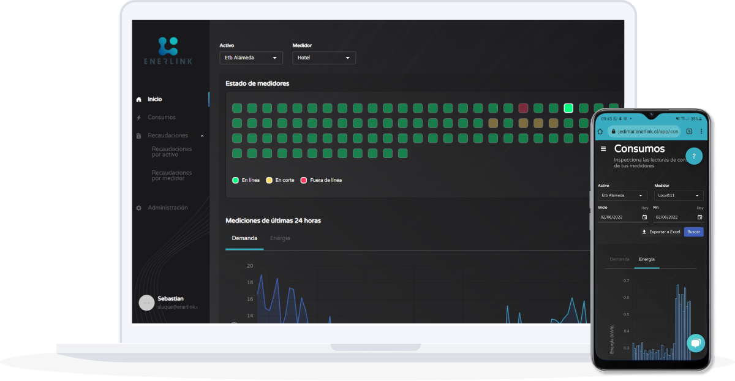Viewport: 735px width, 381px height.
Task: Collapse the Recaudaciones section chevron
Action: [x=201, y=135]
